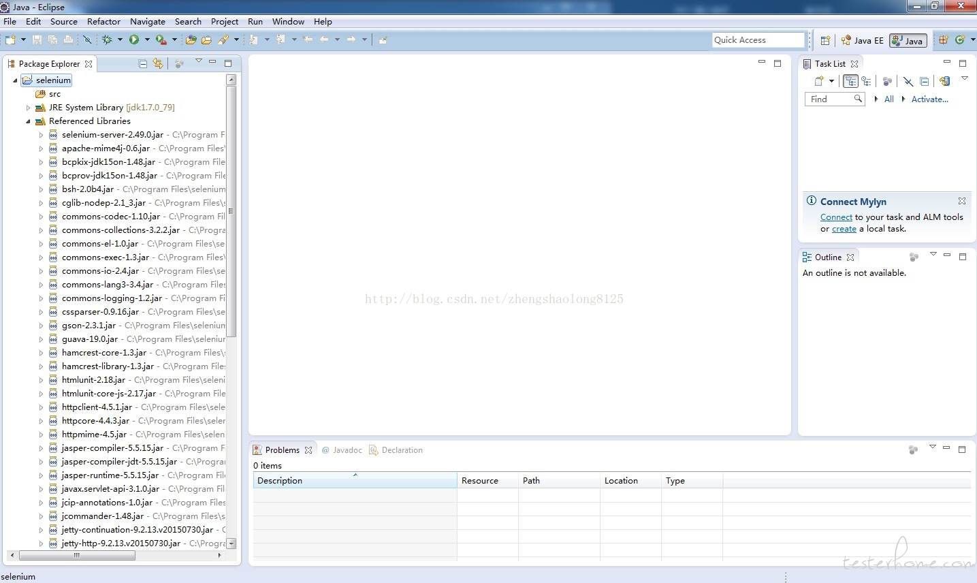Toggle Categorized presentation in Task List
The height and width of the screenshot is (583, 977).
pos(850,81)
